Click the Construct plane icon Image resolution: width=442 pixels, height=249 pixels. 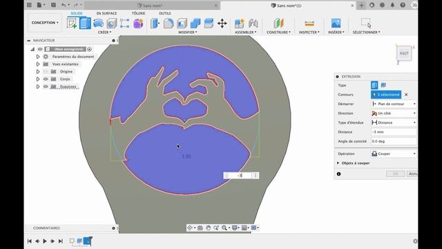click(x=278, y=24)
